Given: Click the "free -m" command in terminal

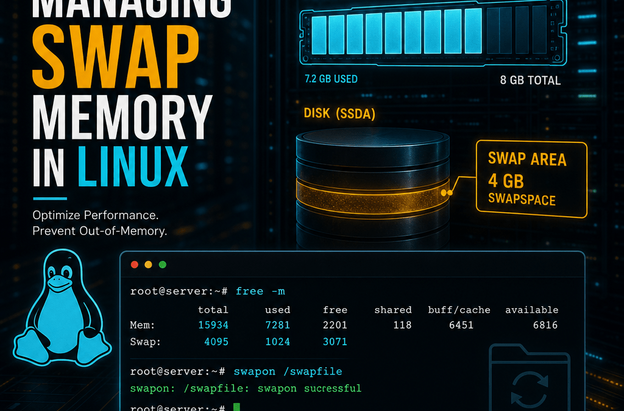Looking at the screenshot, I should (x=260, y=292).
